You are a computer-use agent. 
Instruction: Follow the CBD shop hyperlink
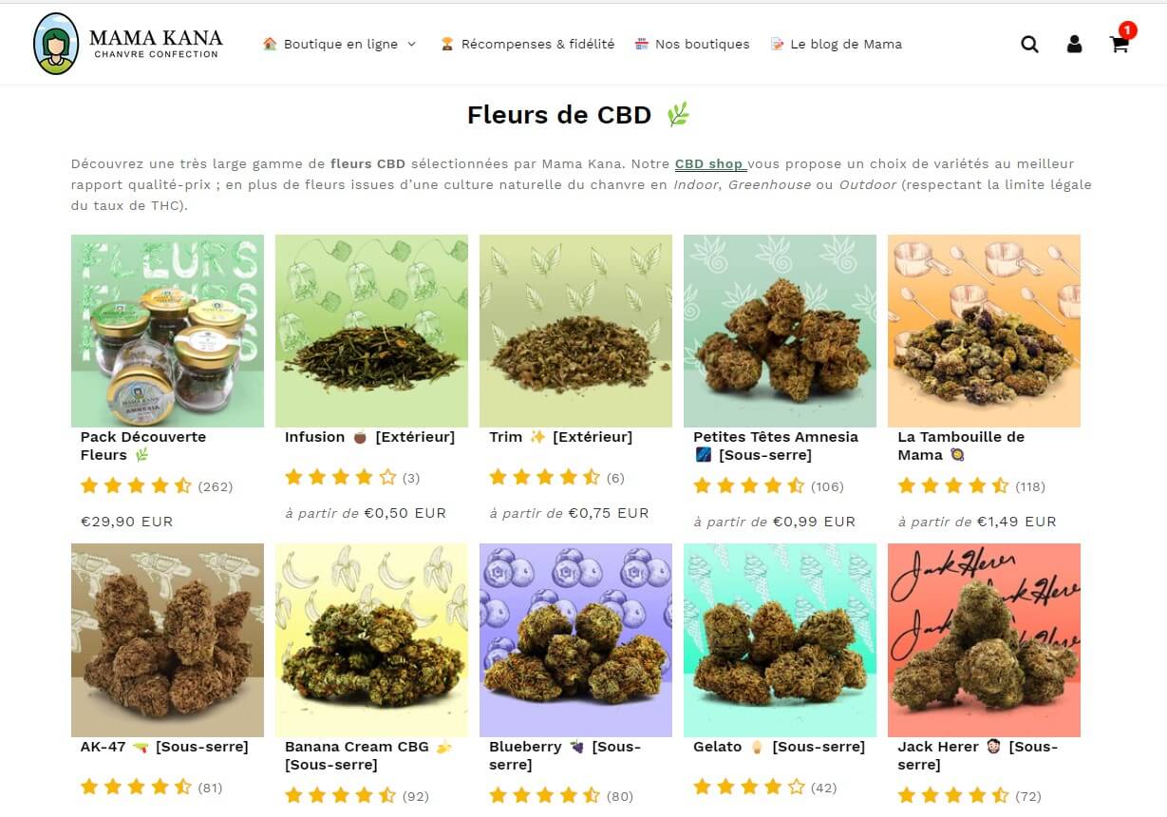[x=709, y=163]
